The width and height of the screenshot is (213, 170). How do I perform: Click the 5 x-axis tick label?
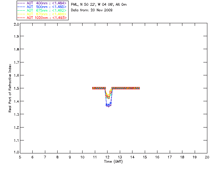click(20, 157)
